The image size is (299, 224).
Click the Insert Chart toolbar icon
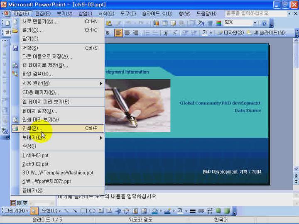[156, 23]
